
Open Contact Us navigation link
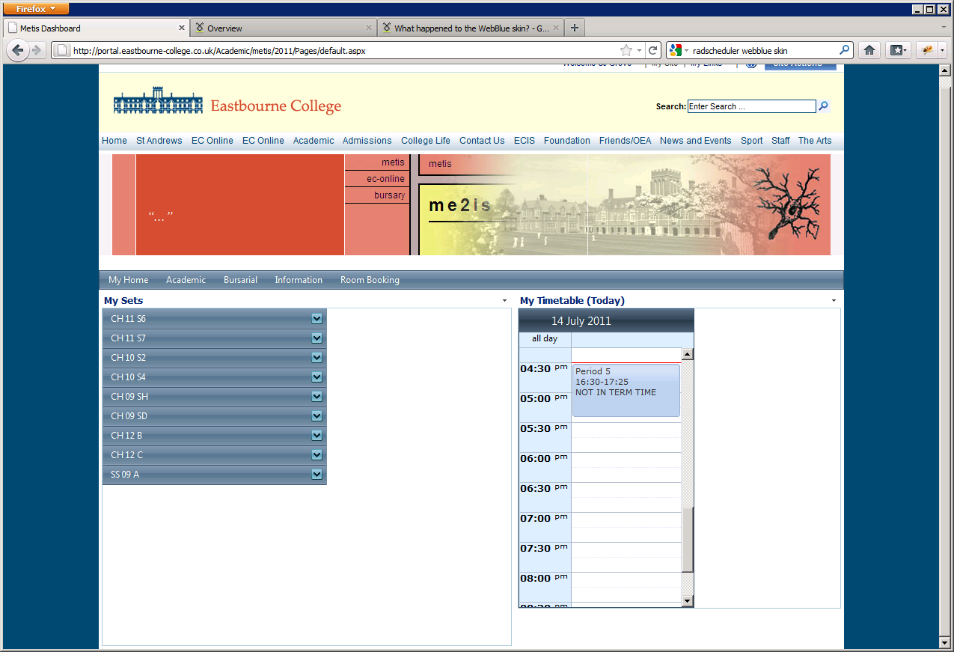(482, 141)
